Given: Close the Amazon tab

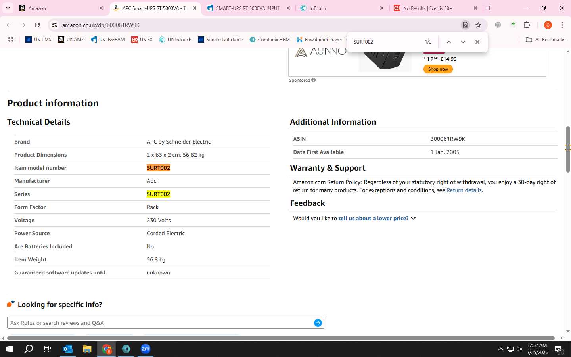Looking at the screenshot, I should click(x=101, y=8).
